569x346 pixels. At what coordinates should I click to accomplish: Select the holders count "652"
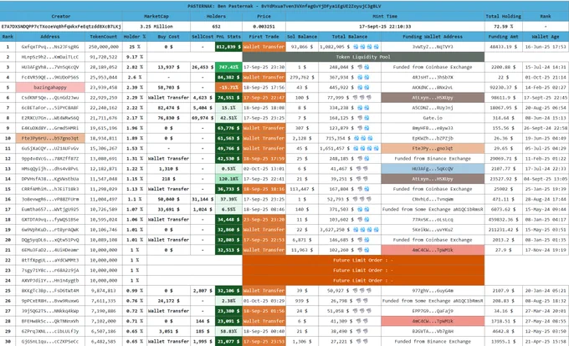click(x=216, y=27)
